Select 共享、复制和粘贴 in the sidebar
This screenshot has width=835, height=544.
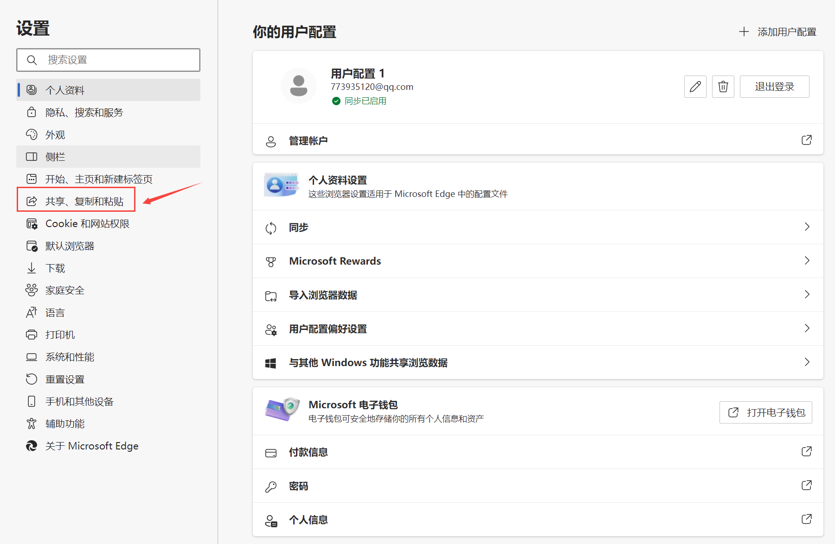pos(84,201)
